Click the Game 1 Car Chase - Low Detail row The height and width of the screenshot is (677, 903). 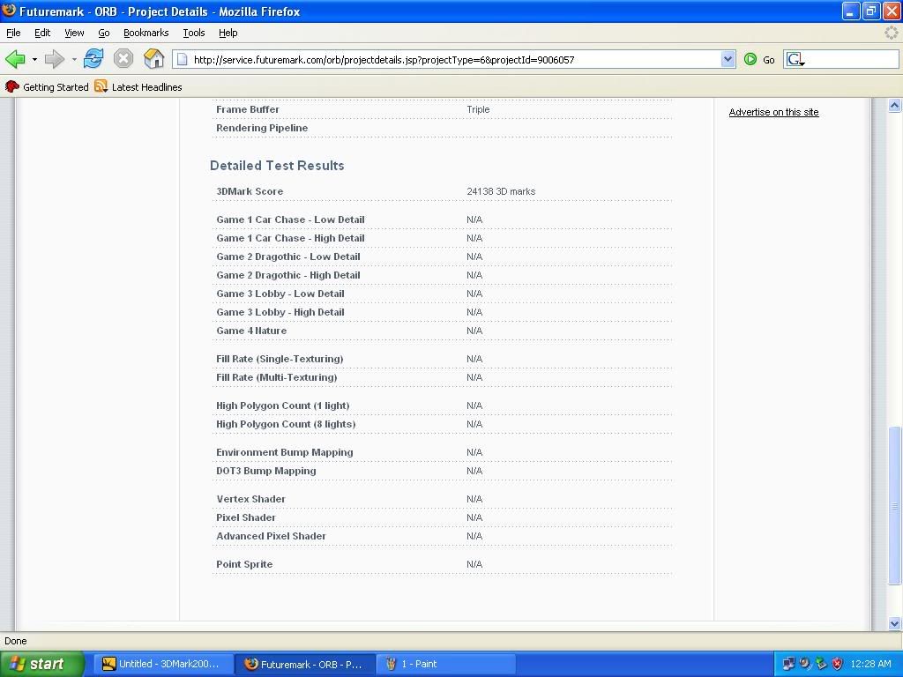point(442,219)
